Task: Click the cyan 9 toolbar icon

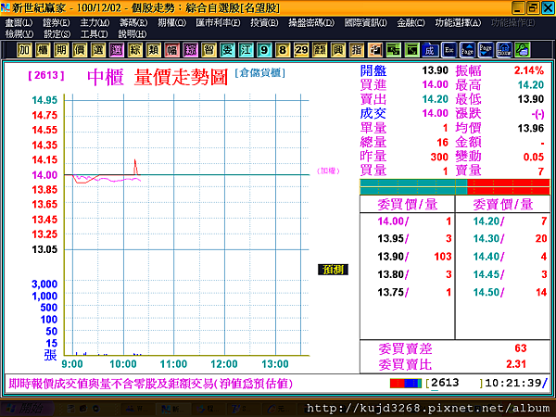Action: [x=264, y=50]
